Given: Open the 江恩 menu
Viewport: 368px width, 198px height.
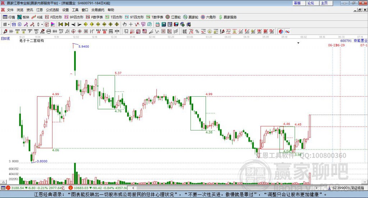Looking at the screenshot, I should (x=40, y=10).
